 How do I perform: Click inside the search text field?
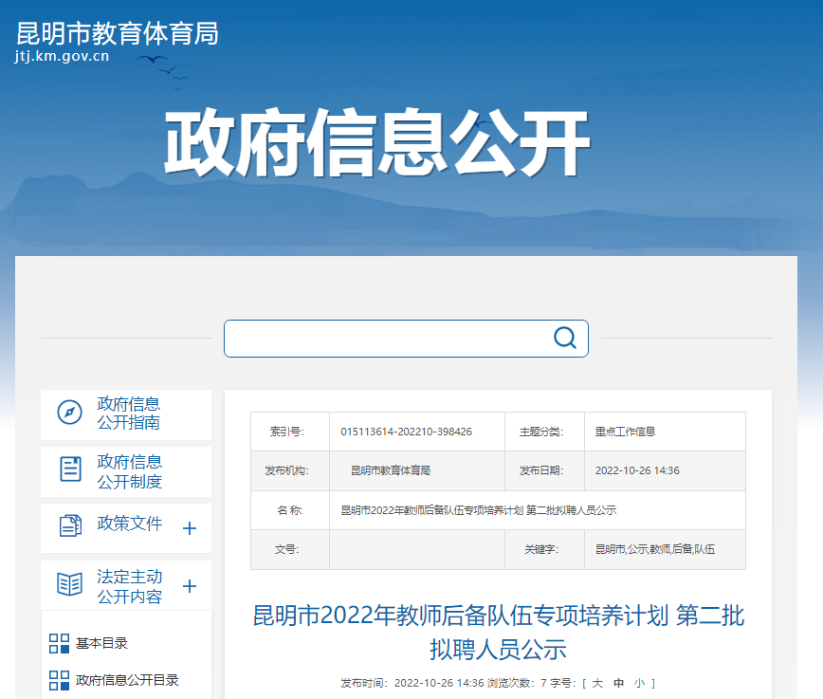tap(384, 339)
